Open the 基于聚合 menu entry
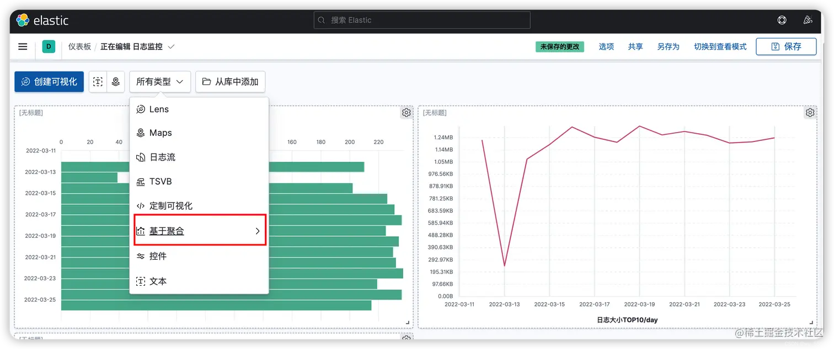 click(199, 231)
